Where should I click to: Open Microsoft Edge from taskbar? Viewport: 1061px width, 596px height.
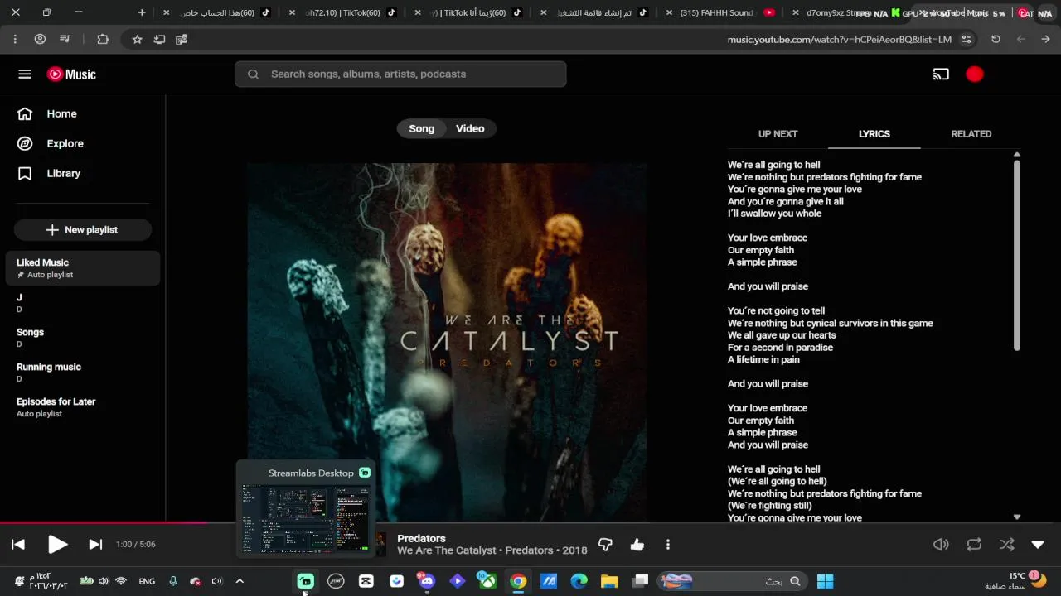(579, 581)
